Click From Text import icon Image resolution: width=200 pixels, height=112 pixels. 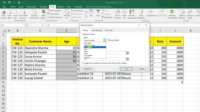click(15, 14)
